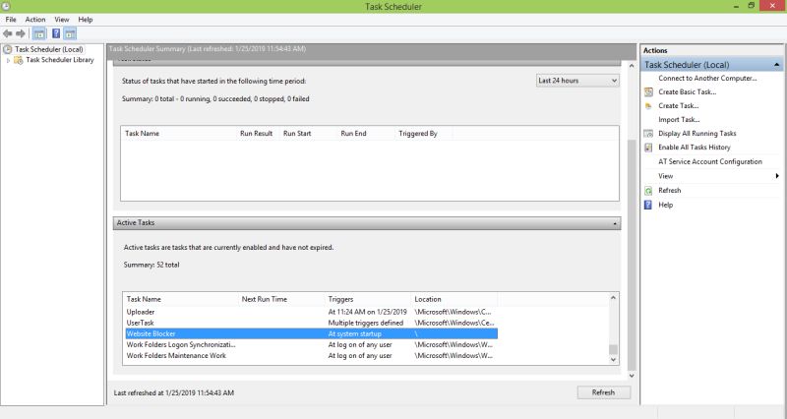Click Enable All Tasks History
This screenshot has width=787, height=419.
[x=695, y=148]
